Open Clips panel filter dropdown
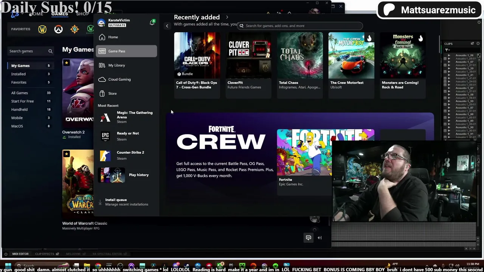Screen dimensions: 484x272 pos(447,50)
